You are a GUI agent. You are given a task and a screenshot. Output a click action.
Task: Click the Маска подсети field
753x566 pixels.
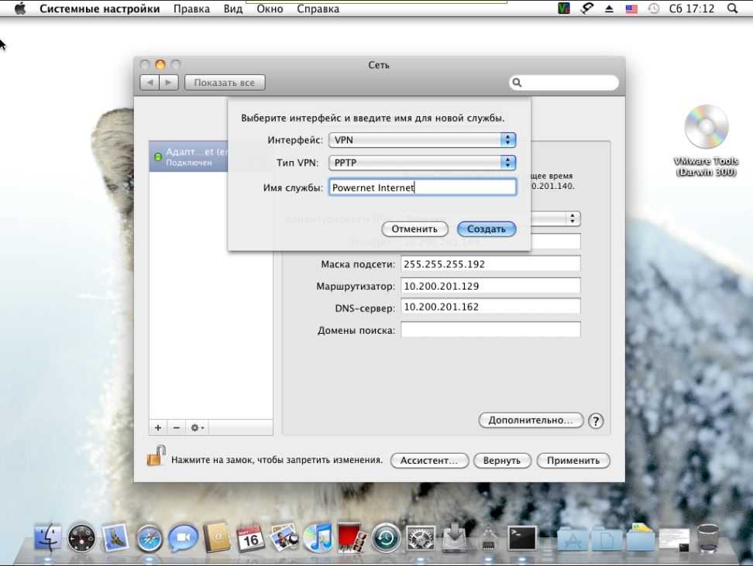[x=490, y=264]
